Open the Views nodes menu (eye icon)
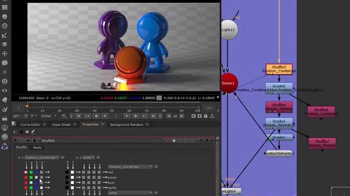The height and width of the screenshot is (196, 350). (x=4, y=91)
